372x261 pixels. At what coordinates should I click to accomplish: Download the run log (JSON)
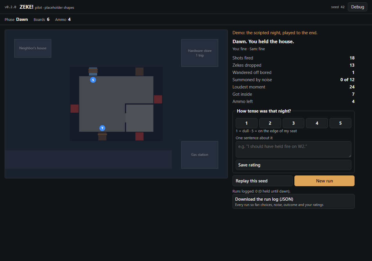tap(294, 201)
